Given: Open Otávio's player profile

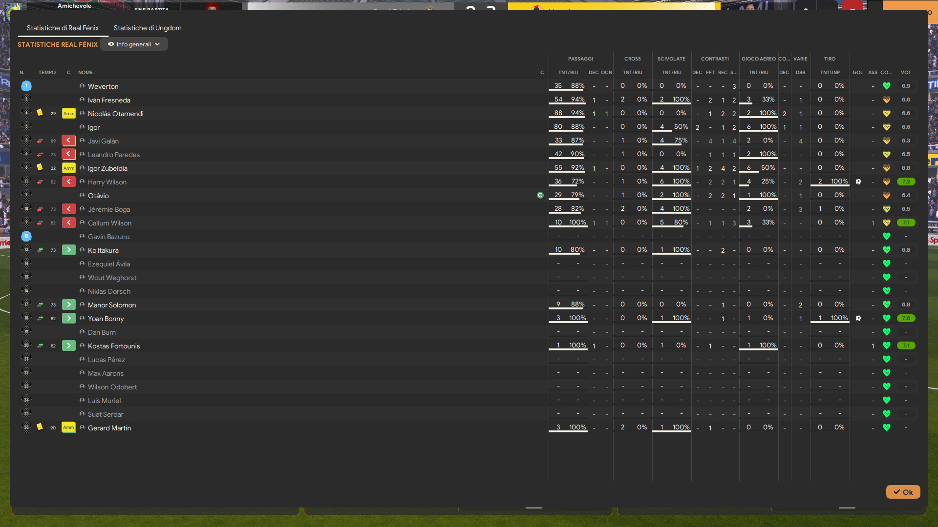Looking at the screenshot, I should click(98, 196).
